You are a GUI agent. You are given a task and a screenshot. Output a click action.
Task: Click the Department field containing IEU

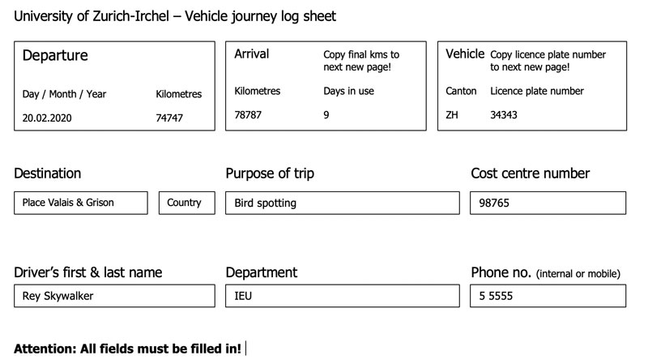tap(342, 296)
